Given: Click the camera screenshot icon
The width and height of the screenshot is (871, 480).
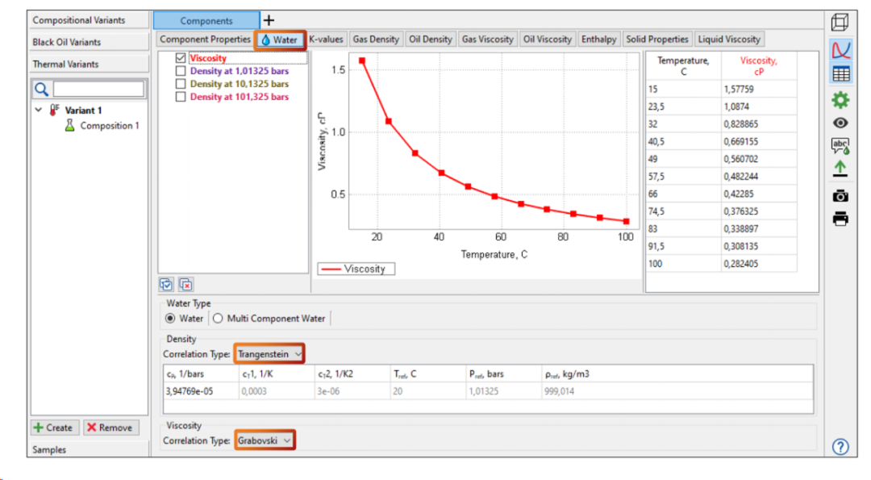Looking at the screenshot, I should [x=840, y=195].
